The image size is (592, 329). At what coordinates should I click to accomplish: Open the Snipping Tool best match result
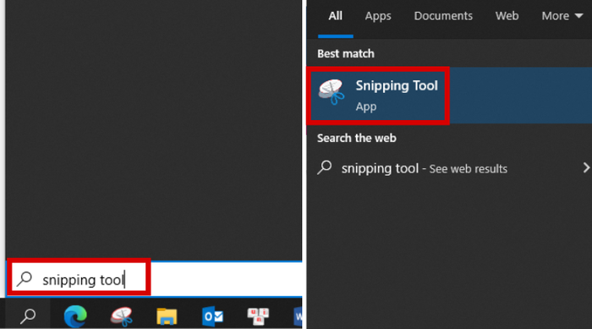[x=449, y=96]
